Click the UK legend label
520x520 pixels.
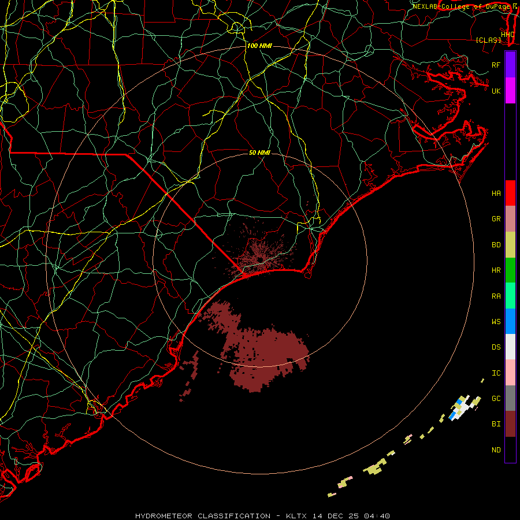(496, 91)
